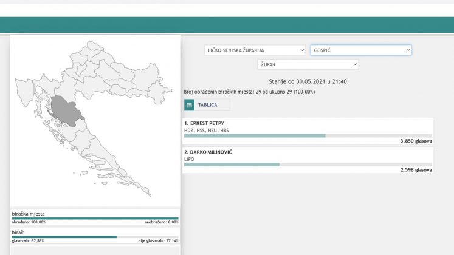
Task: Click the 2.598 glasova vote count
Action: pyautogui.click(x=416, y=170)
